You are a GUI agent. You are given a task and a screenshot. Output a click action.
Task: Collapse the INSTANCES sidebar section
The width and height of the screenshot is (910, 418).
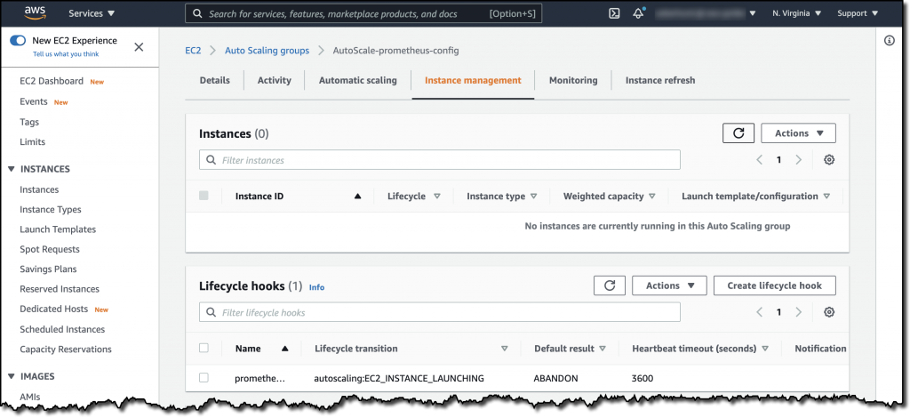pos(12,169)
